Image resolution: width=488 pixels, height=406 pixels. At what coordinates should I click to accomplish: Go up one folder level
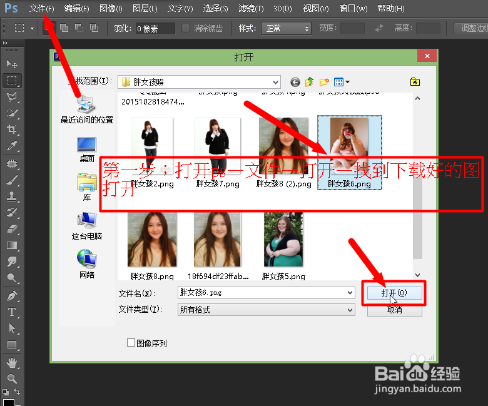coord(309,82)
